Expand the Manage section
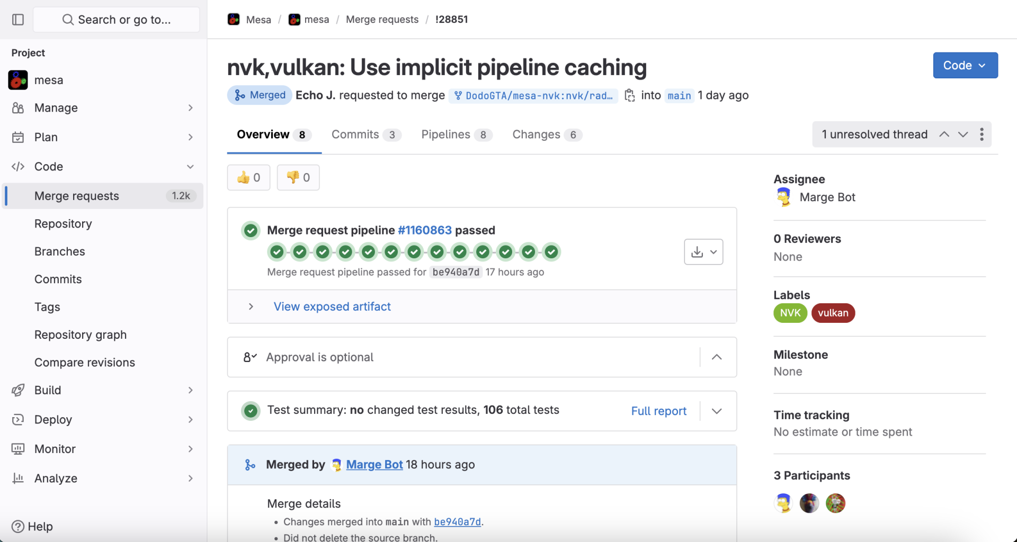Image resolution: width=1017 pixels, height=542 pixels. [x=103, y=108]
